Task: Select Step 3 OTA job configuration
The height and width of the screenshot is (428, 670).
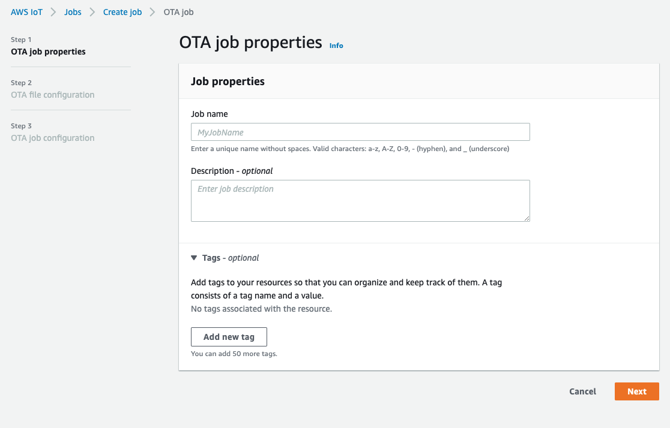Action: tap(53, 138)
